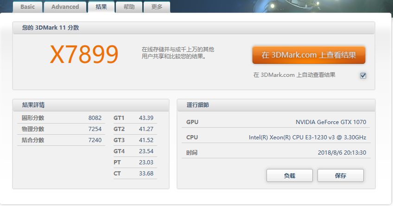Click the 时间 label
The height and width of the screenshot is (206, 393).
(192, 152)
